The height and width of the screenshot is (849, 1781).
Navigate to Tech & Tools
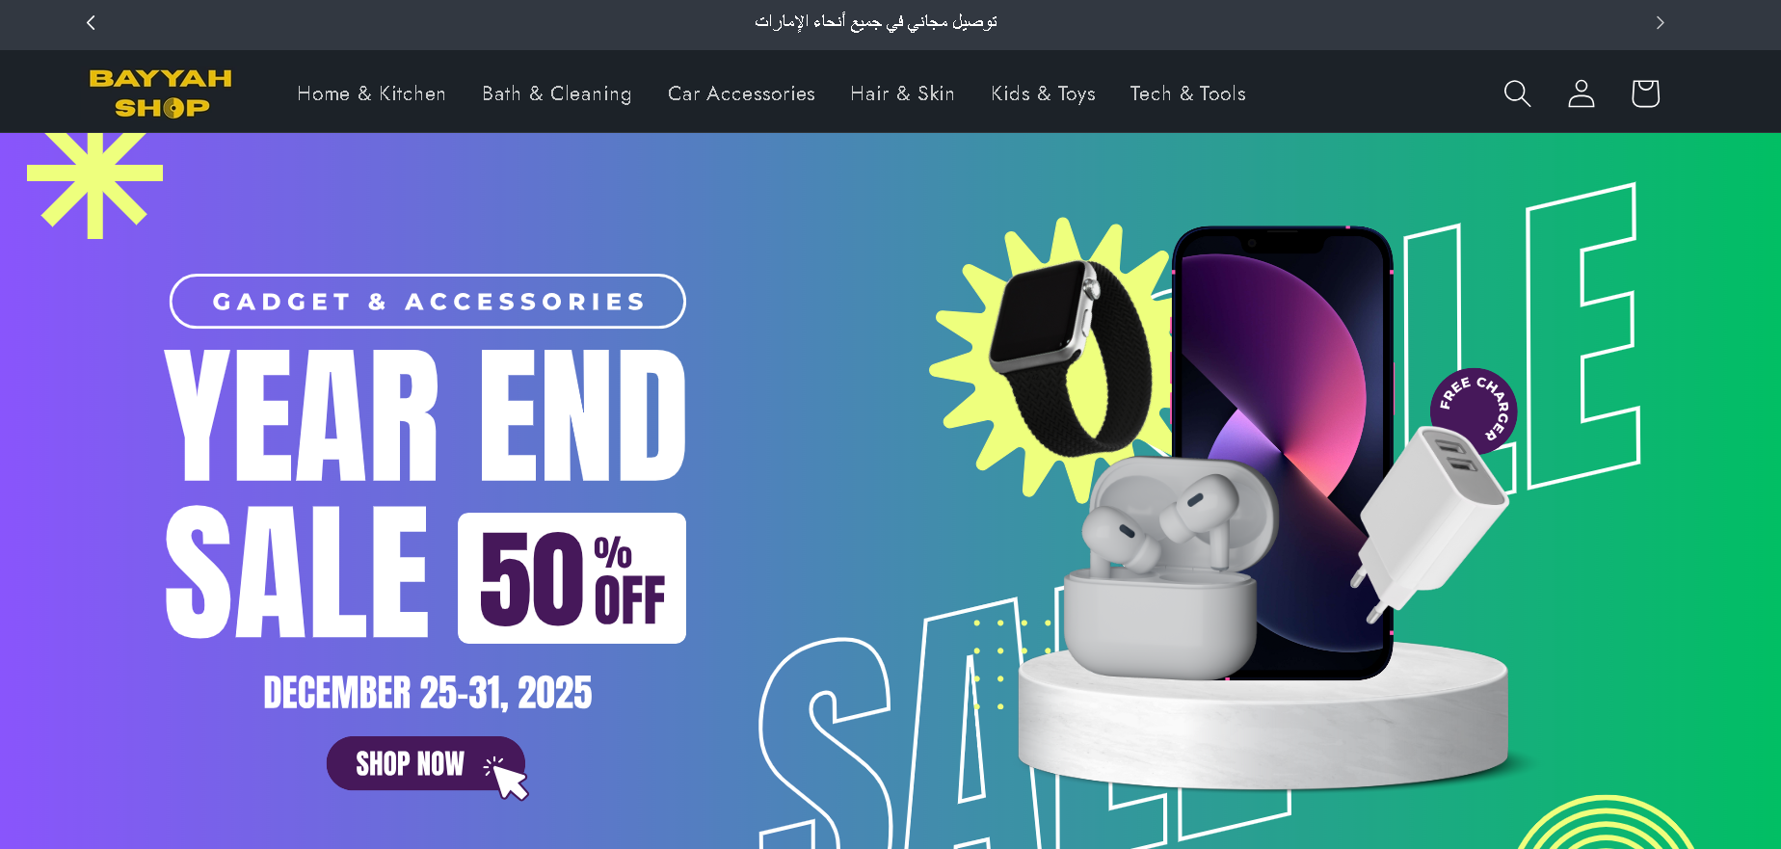(x=1187, y=93)
